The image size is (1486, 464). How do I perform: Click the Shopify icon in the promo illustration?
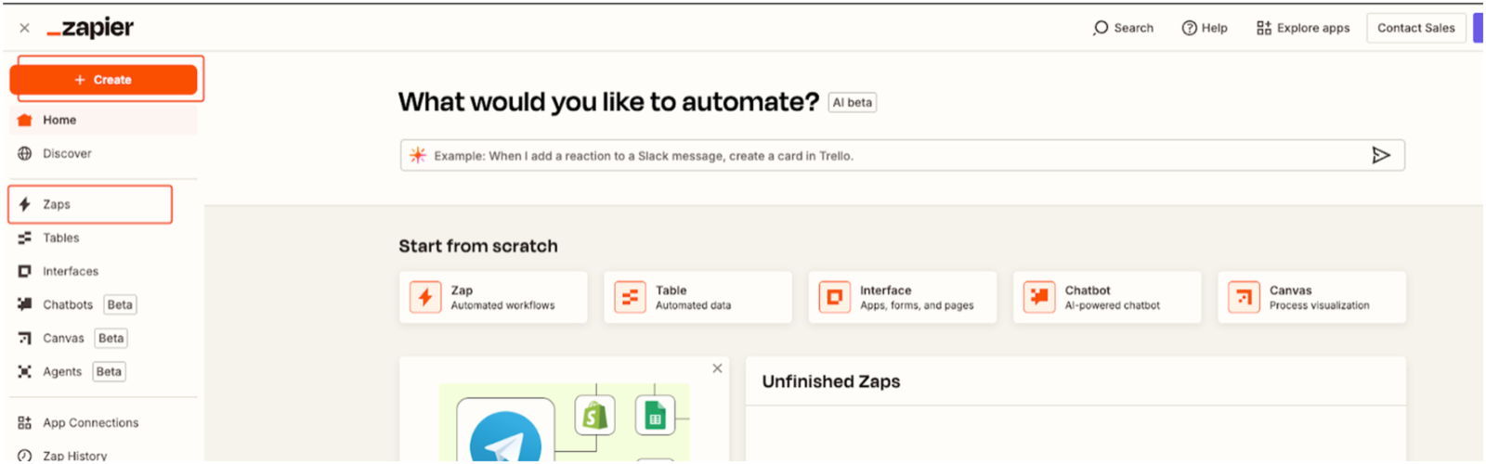(595, 415)
